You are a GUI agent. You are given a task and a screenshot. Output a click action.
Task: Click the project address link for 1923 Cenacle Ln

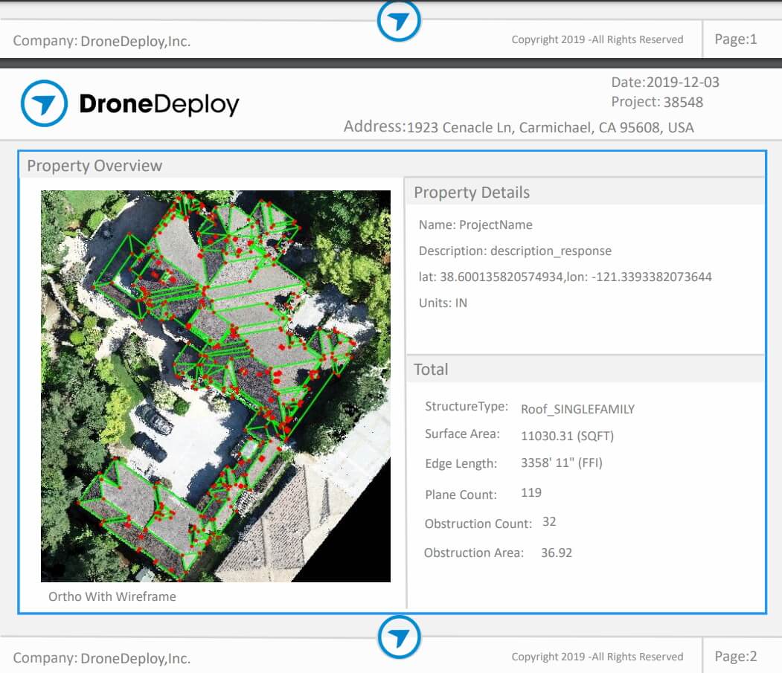coord(519,127)
